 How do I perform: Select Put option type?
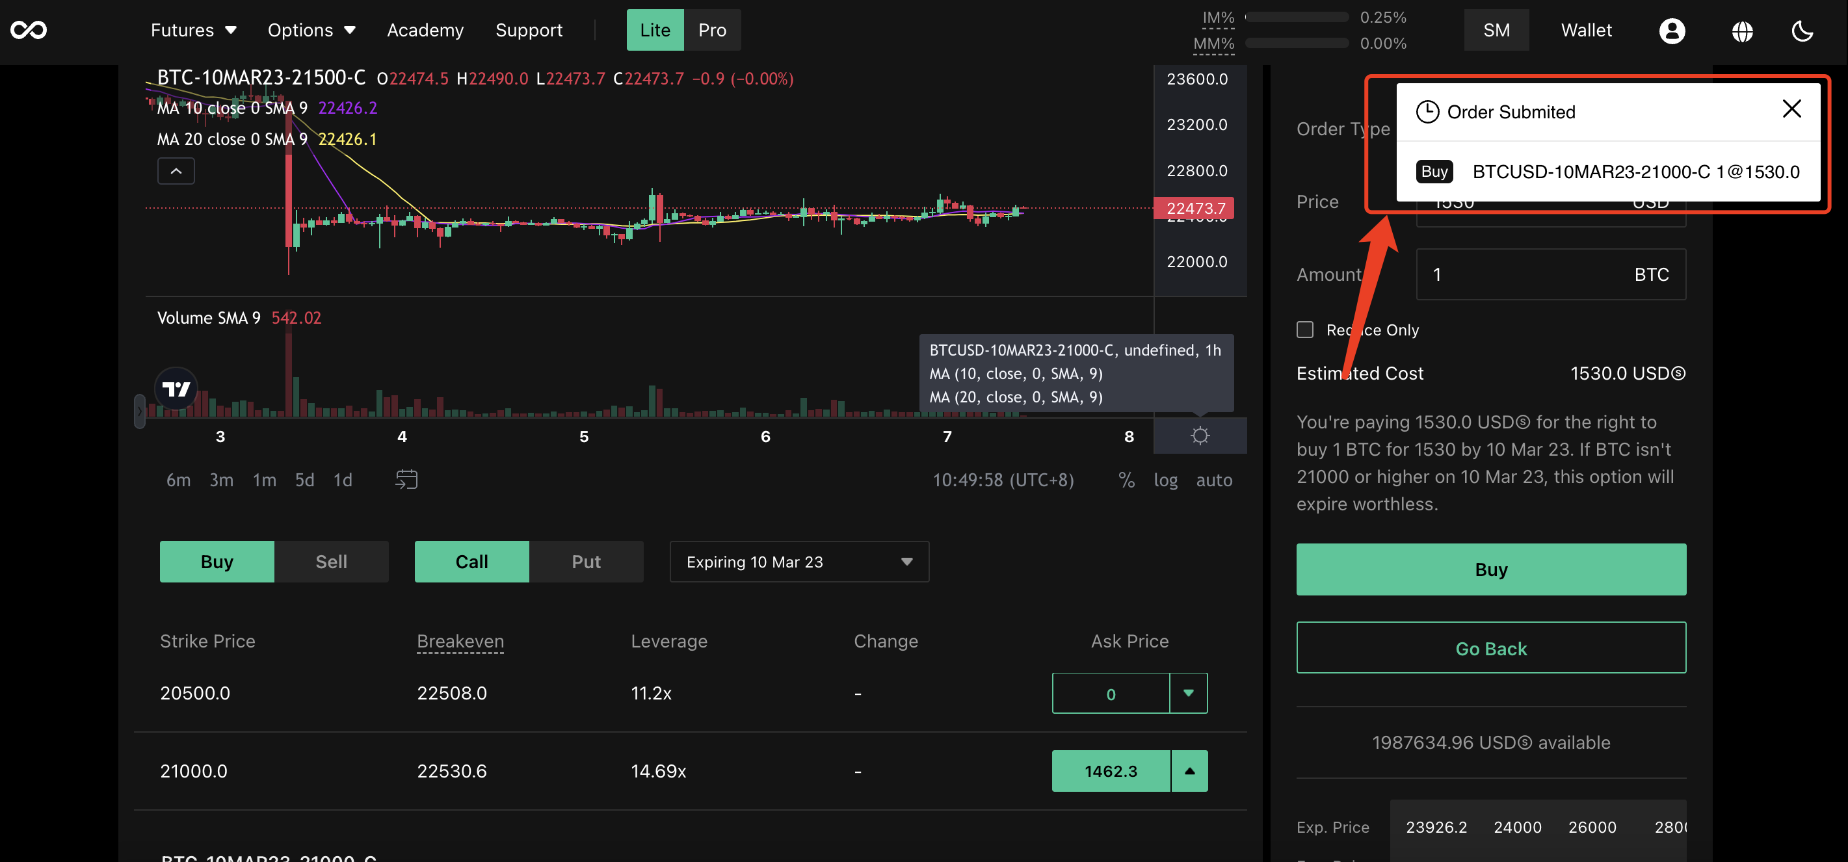coord(585,561)
